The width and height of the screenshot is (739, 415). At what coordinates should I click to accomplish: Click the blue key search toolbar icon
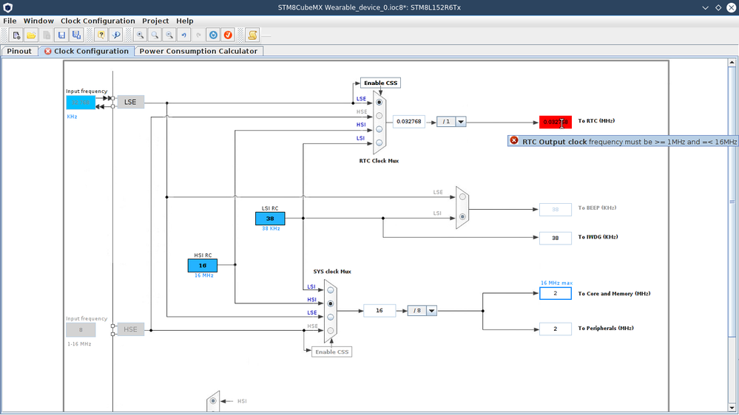pyautogui.click(x=116, y=35)
